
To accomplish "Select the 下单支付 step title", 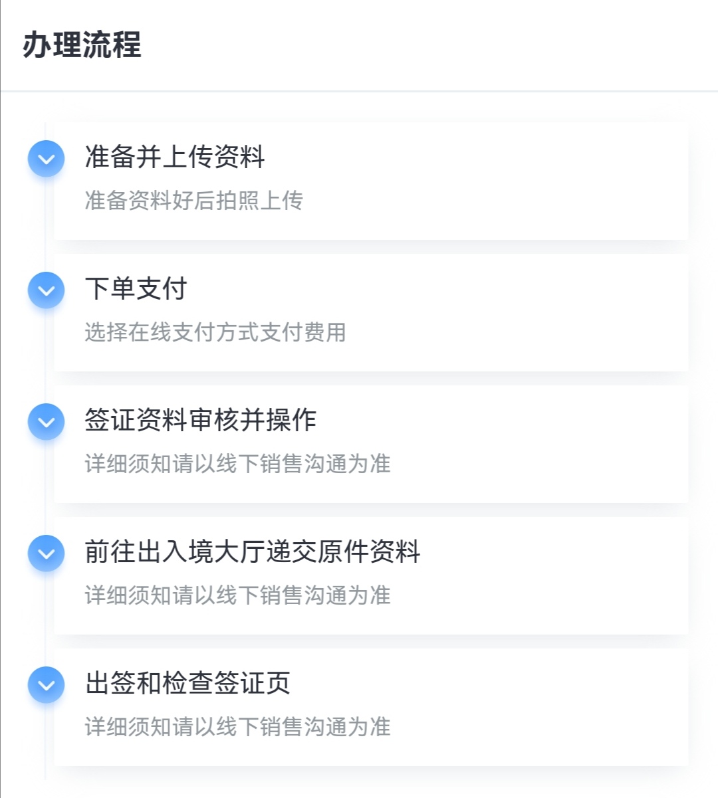I will (x=136, y=288).
